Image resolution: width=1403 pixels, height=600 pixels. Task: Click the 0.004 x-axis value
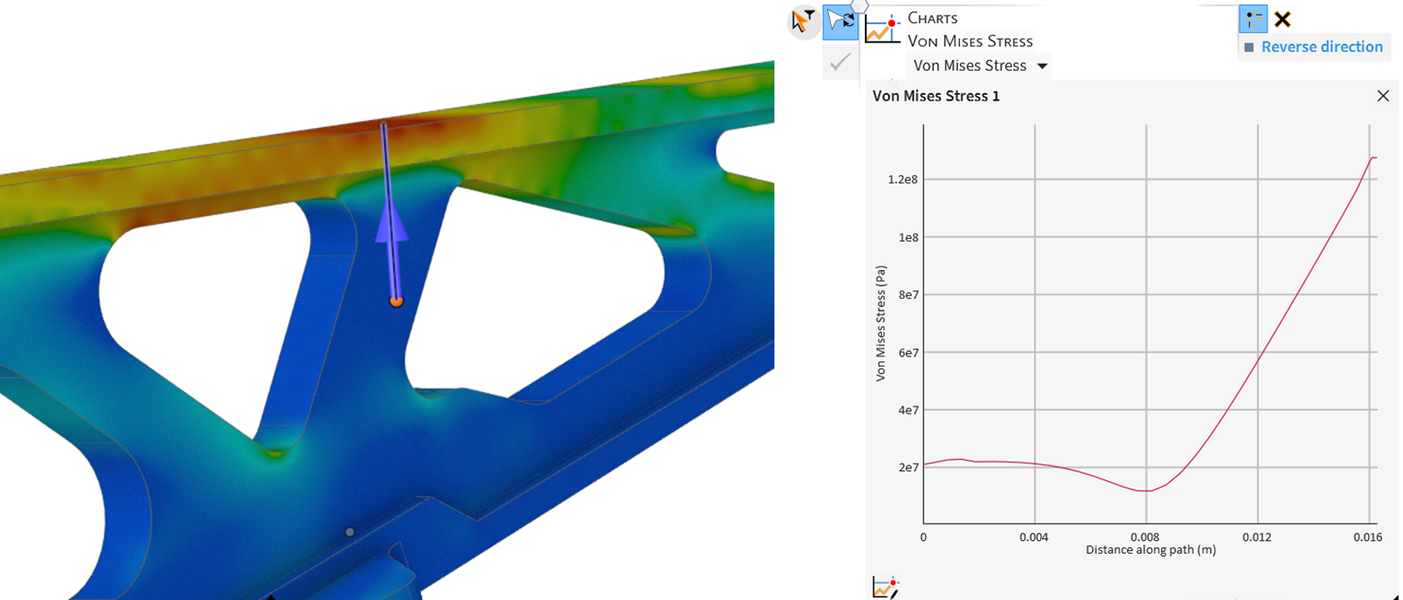click(x=1035, y=536)
